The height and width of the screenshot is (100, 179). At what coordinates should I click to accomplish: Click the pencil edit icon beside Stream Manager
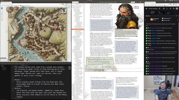point(159,9)
